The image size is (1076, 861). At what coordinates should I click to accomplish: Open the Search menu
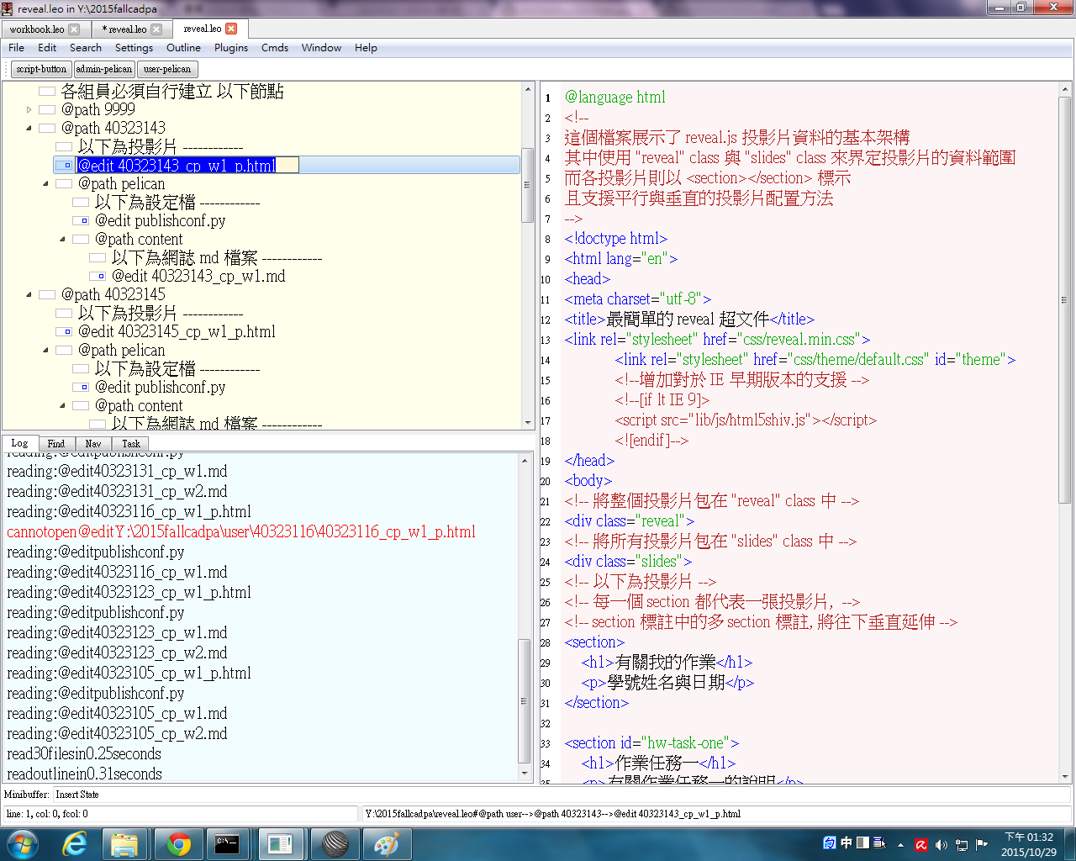86,48
